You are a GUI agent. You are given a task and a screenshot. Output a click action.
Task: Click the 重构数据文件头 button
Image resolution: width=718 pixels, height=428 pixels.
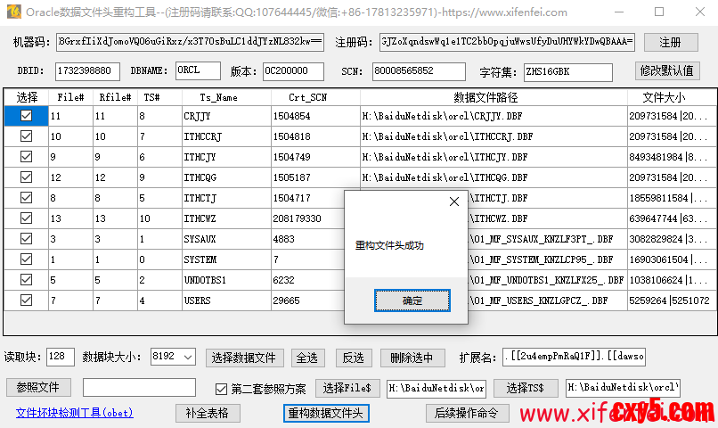pyautogui.click(x=326, y=414)
